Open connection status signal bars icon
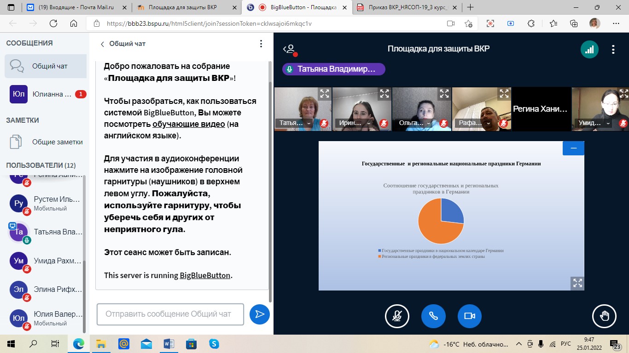629x353 pixels. 589,50
